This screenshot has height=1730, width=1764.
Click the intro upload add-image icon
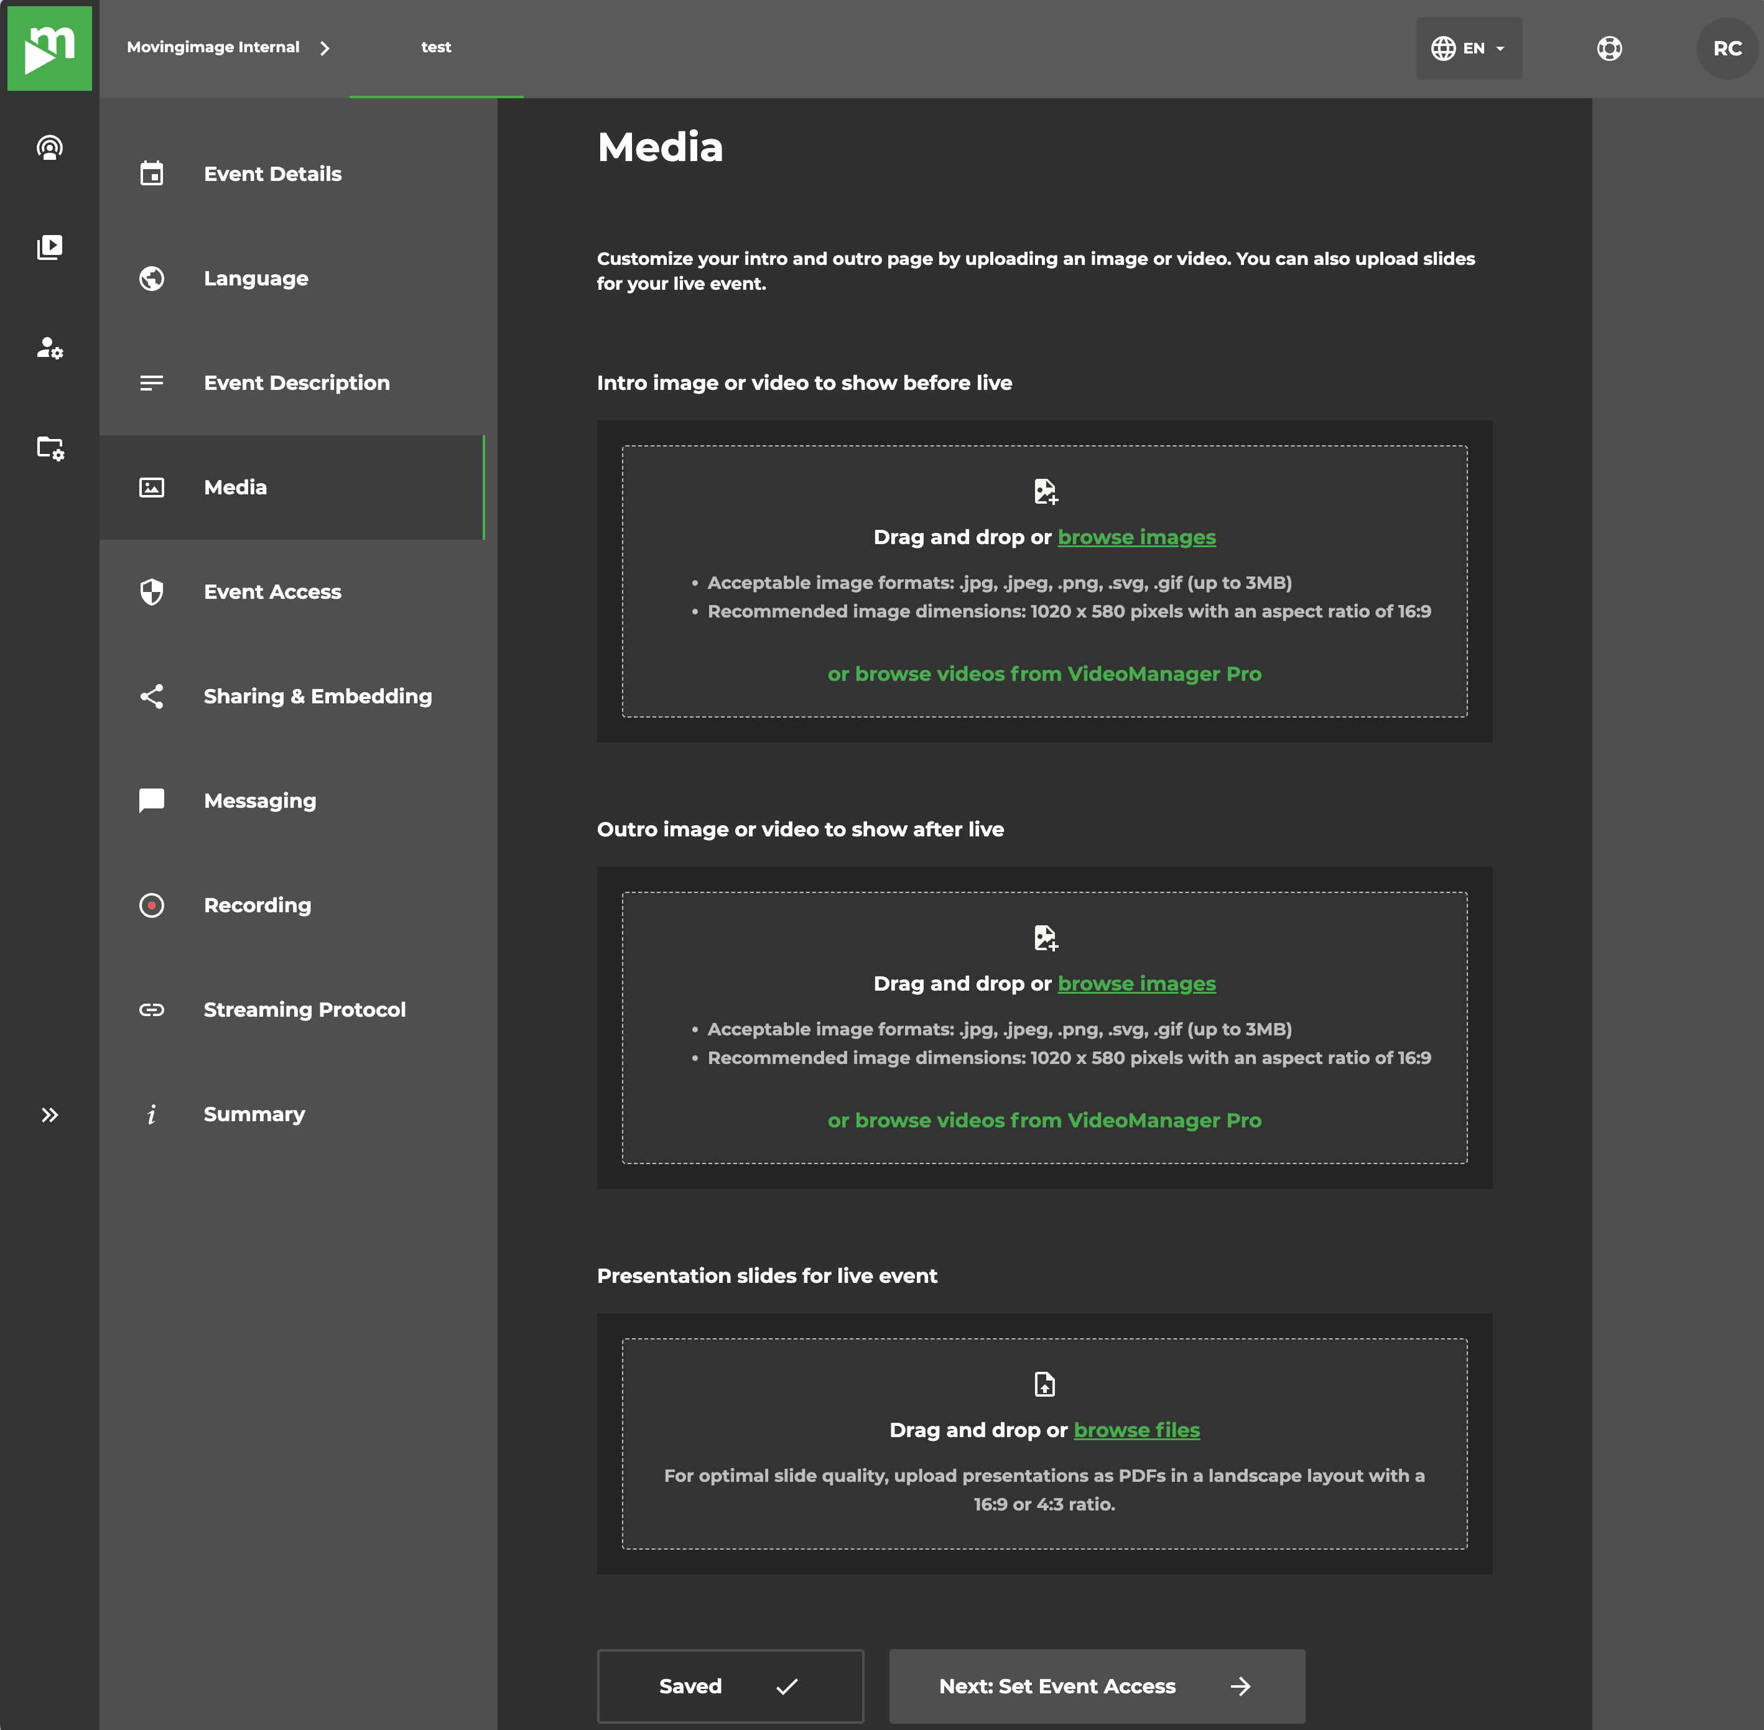(x=1045, y=491)
